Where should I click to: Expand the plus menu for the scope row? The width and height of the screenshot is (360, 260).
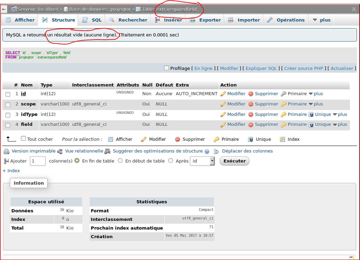point(316,104)
